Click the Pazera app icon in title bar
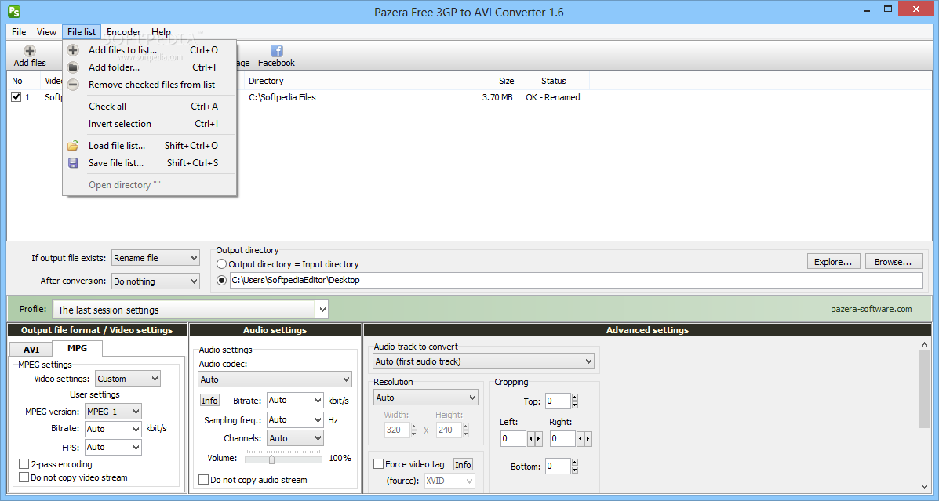 (x=14, y=12)
